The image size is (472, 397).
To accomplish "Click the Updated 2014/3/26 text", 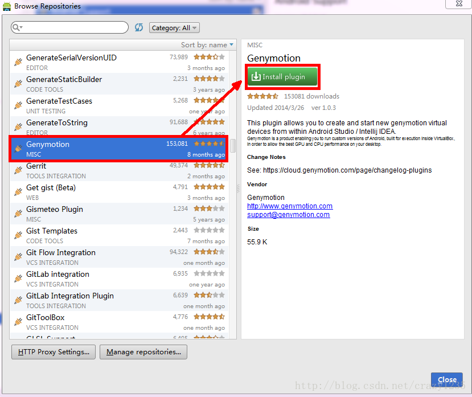I will 276,108.
